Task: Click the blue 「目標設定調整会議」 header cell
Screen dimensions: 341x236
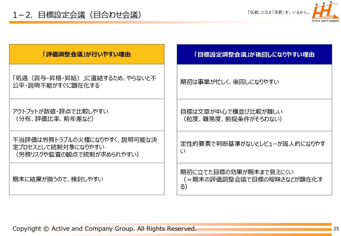Action: coord(254,55)
